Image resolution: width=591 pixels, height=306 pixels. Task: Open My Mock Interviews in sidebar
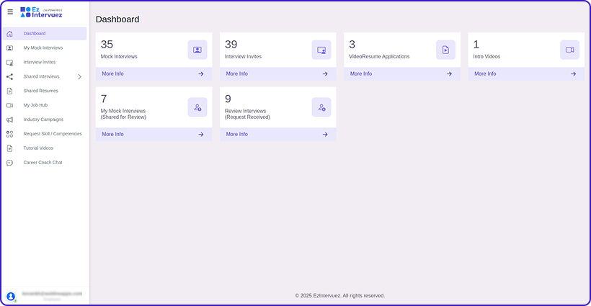(43, 48)
